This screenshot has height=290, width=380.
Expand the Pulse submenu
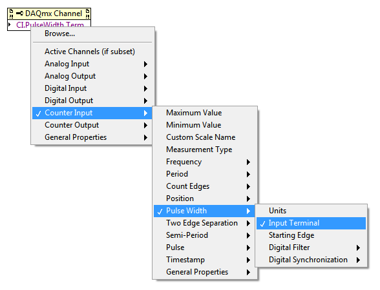point(204,247)
